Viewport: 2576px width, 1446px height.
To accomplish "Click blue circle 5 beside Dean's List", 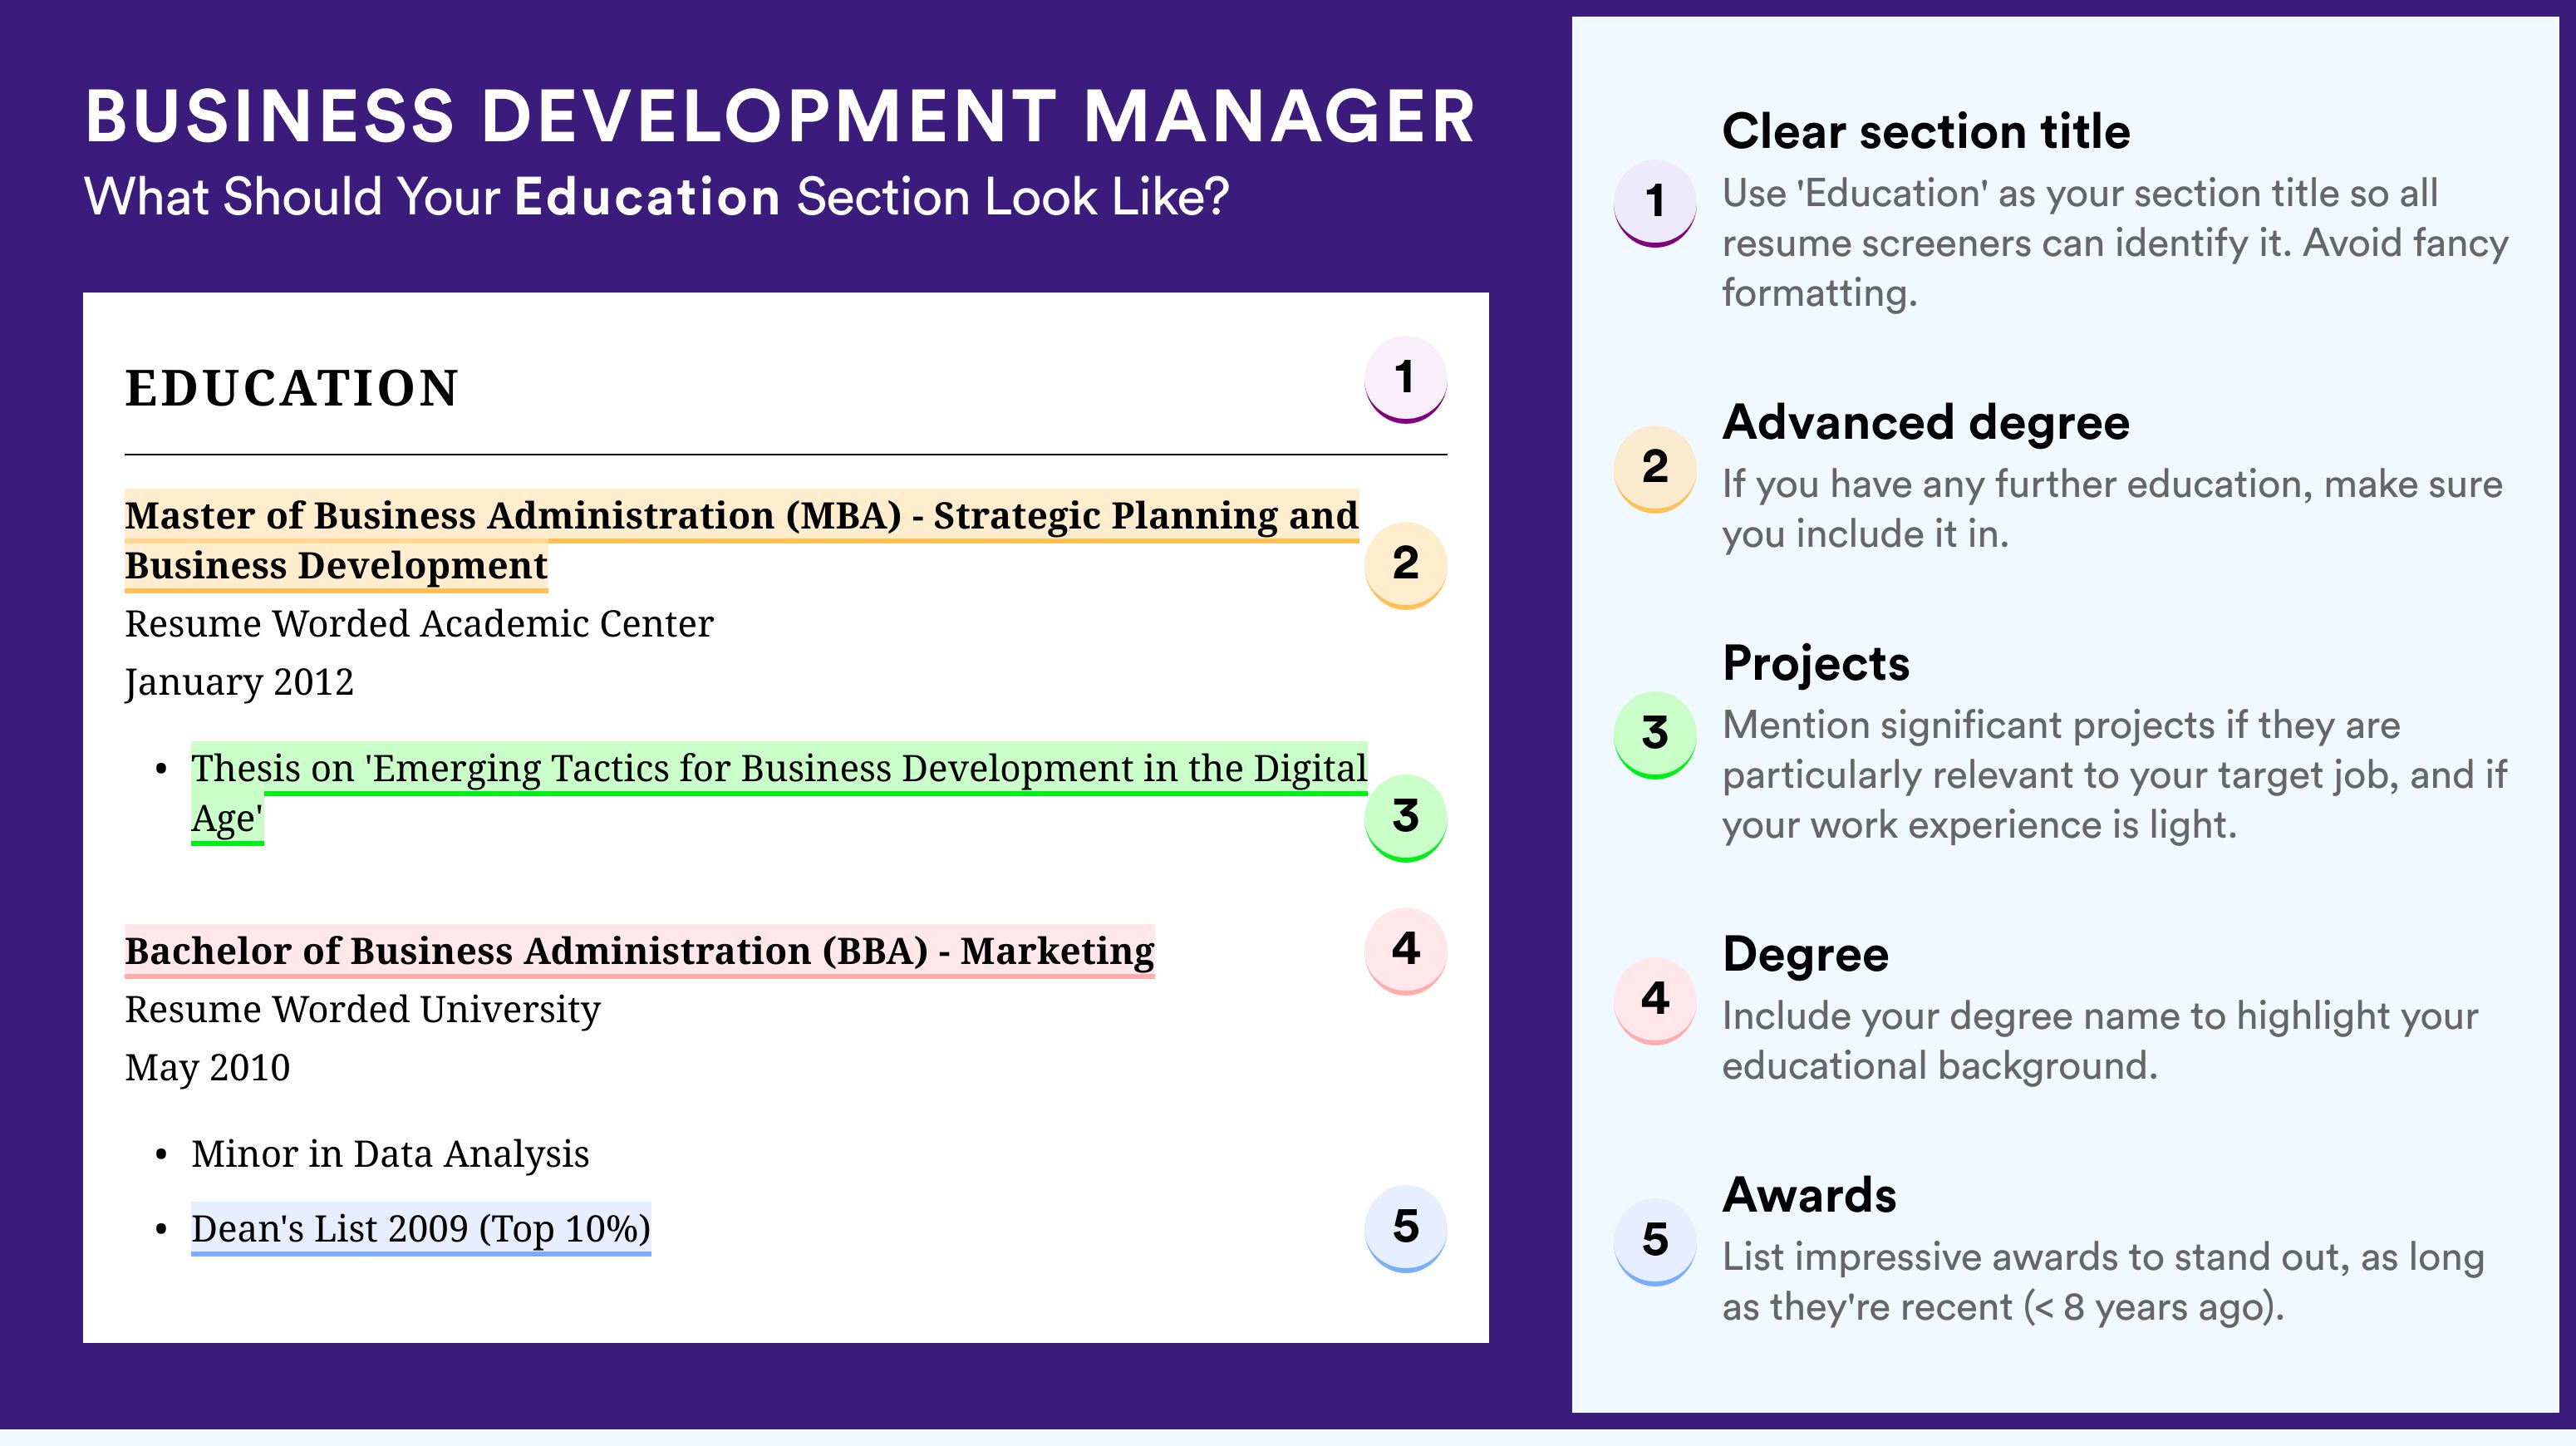I will 1405,1229.
